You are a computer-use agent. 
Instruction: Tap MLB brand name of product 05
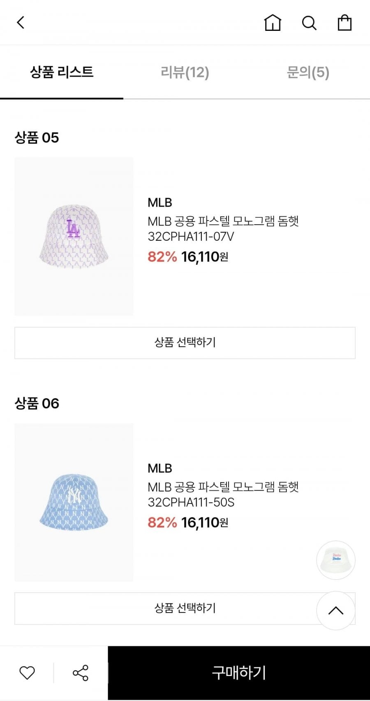(x=160, y=203)
